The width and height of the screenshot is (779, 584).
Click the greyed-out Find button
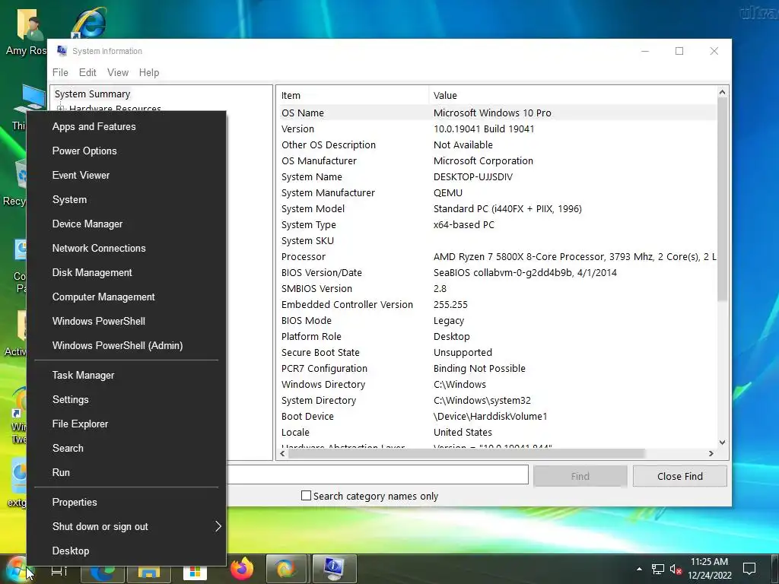580,476
